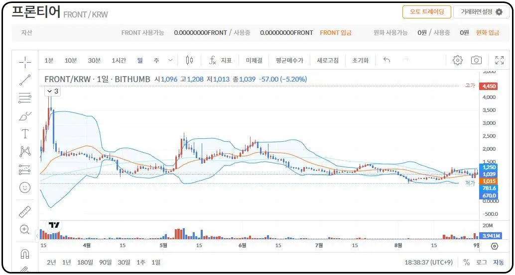Take a chart snapshot with camera icon
Viewport: 515px width, 275px height.
[476, 60]
